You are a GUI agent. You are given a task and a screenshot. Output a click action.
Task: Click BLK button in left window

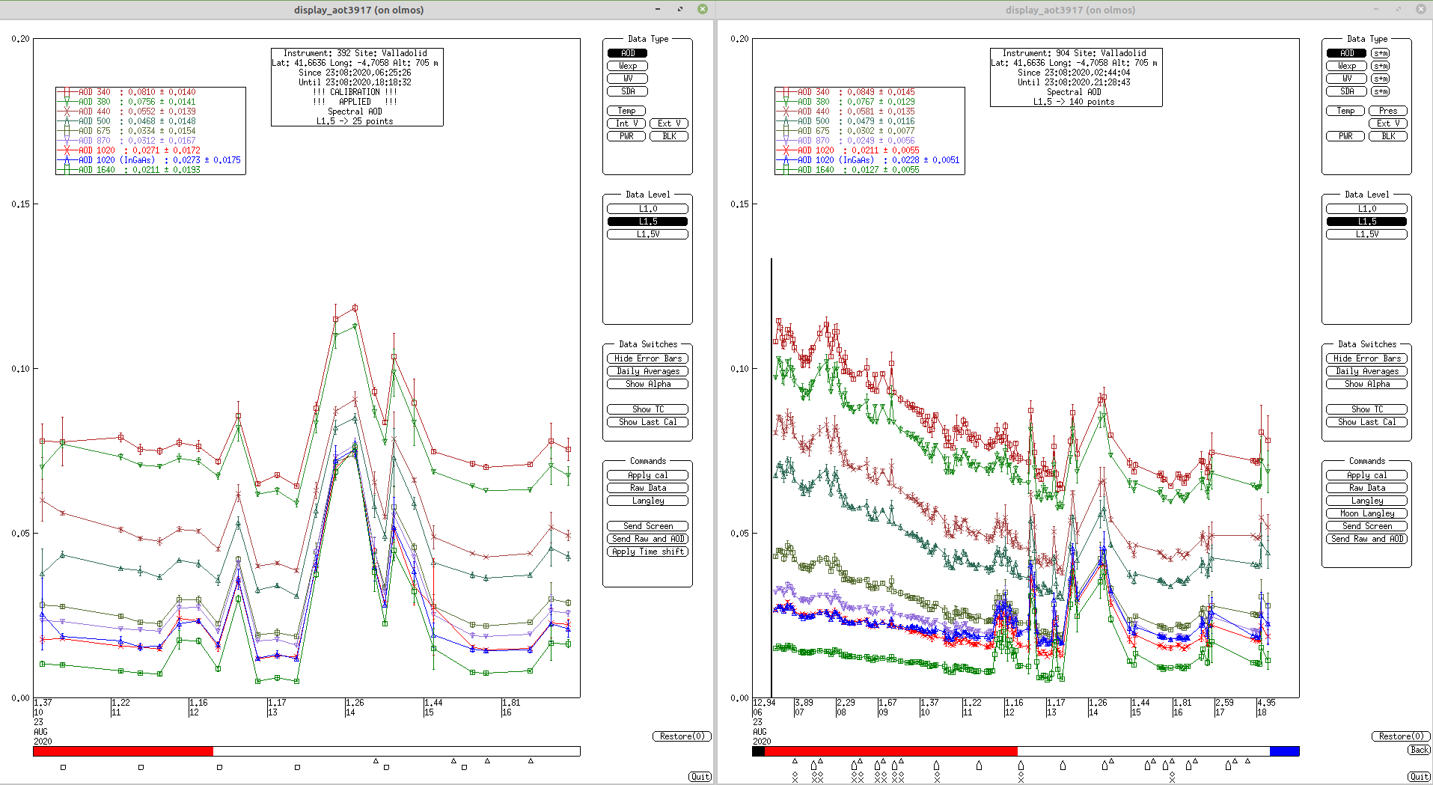[669, 136]
